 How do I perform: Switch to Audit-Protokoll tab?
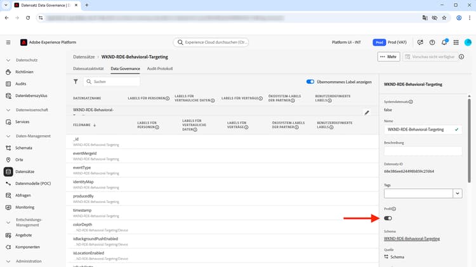tap(160, 68)
